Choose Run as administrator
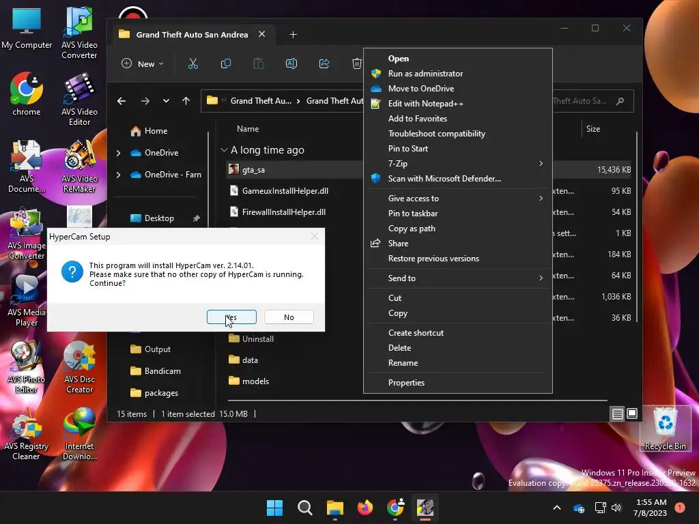 pos(458,74)
